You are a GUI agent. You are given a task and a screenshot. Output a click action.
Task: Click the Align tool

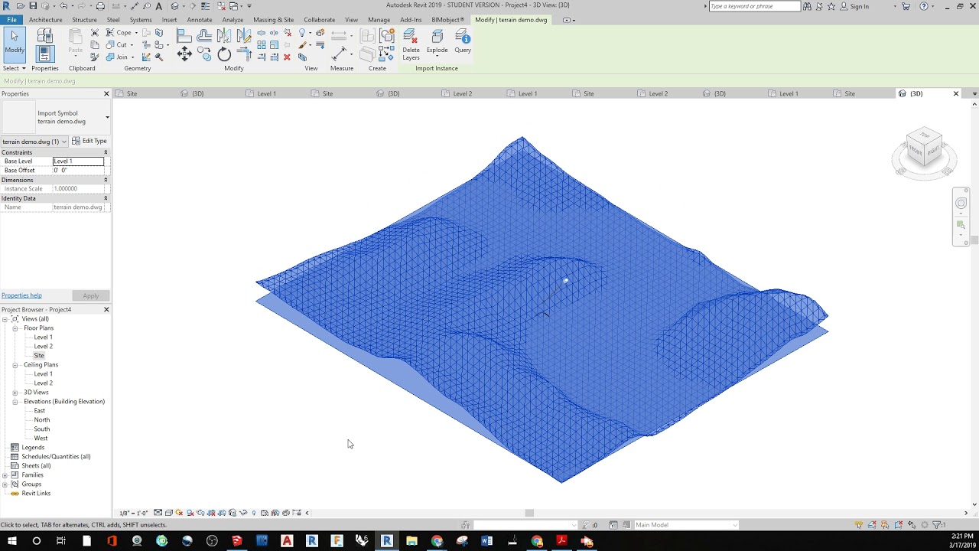pos(184,35)
